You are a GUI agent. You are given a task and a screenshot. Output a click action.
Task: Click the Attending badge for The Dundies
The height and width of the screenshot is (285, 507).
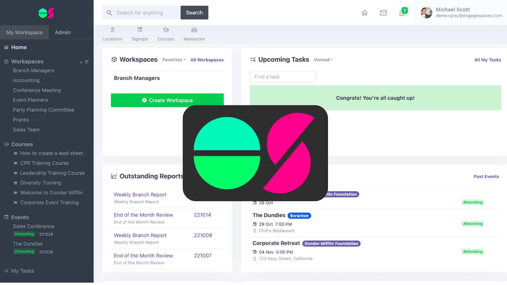tap(473, 223)
